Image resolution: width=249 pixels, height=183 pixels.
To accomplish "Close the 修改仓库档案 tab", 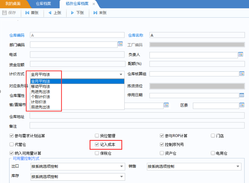I will coord(94,4).
